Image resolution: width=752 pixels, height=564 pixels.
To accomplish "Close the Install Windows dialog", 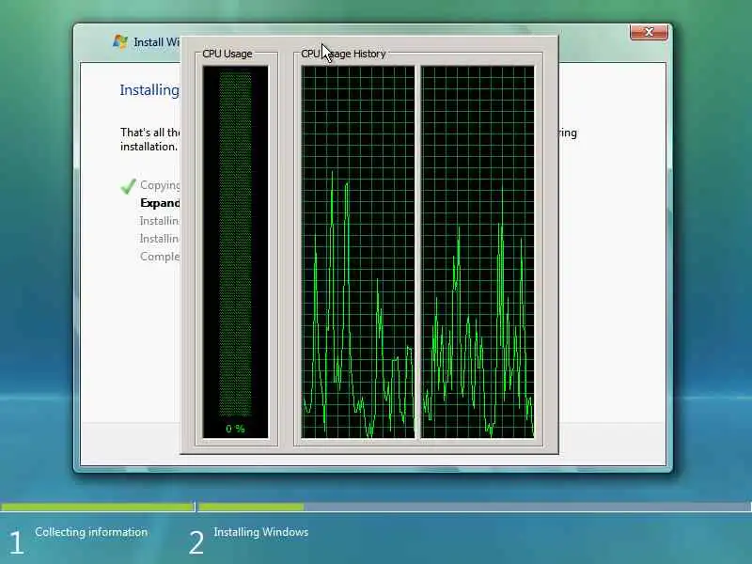I will point(649,32).
